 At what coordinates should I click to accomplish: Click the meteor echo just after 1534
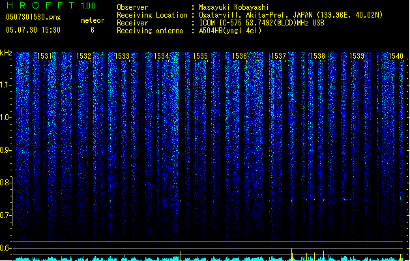tap(181, 200)
